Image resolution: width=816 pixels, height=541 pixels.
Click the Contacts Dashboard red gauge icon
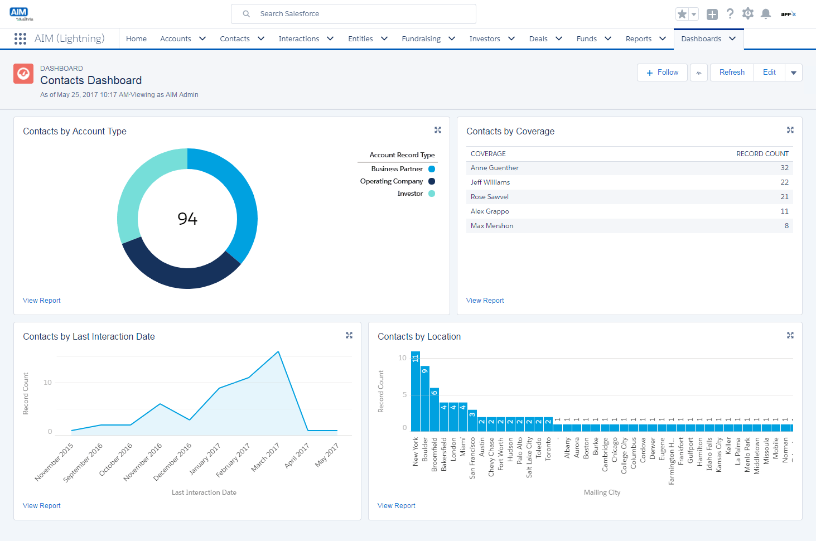point(23,74)
